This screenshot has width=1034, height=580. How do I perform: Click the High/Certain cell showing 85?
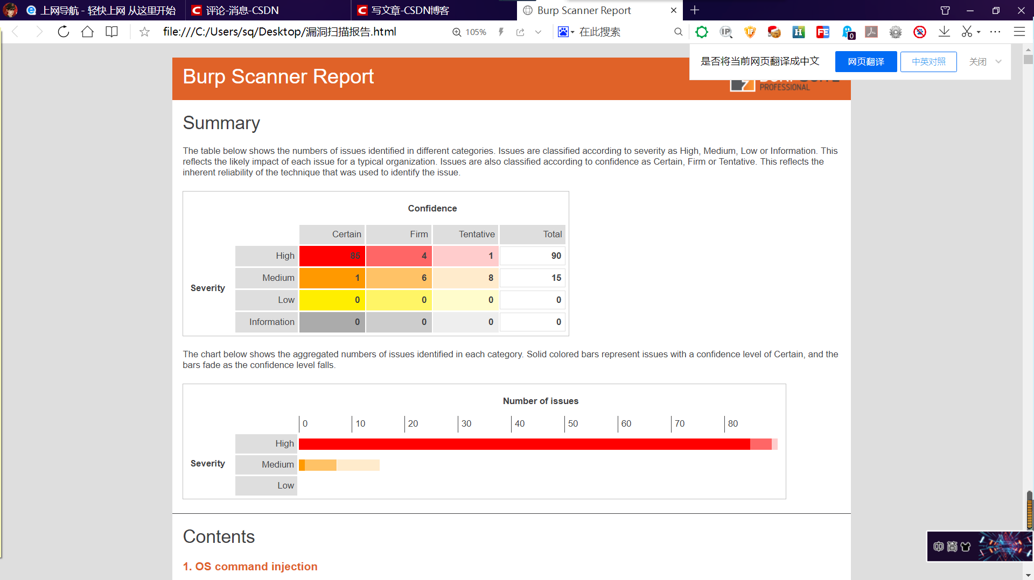[x=332, y=256]
